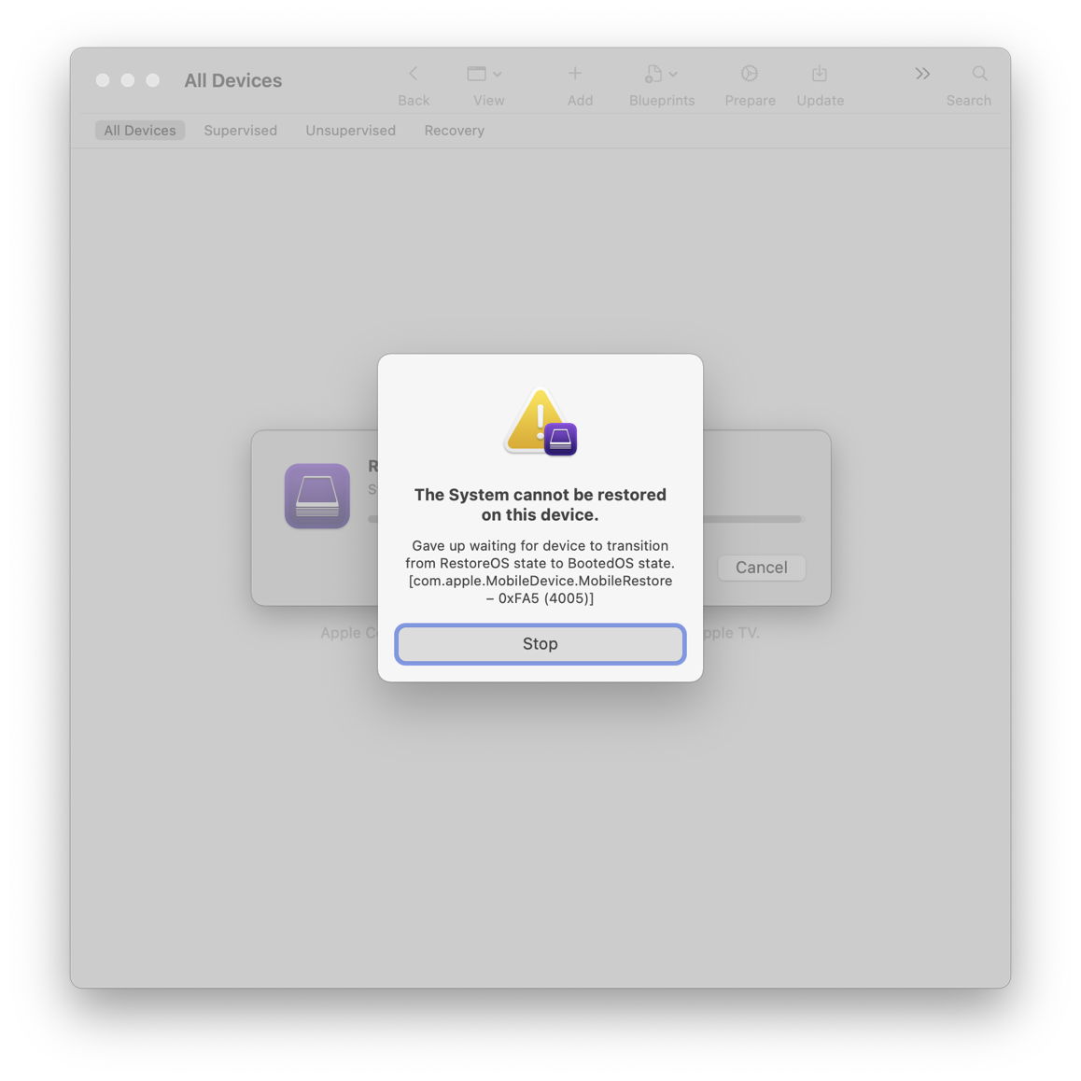Open the View layout icon
The width and height of the screenshot is (1081, 1081).
point(476,74)
